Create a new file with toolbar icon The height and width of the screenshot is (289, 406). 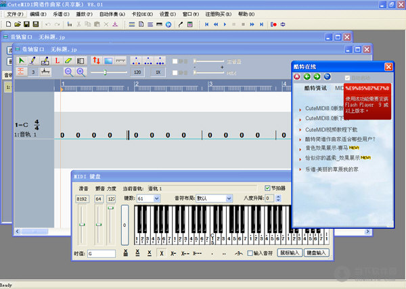coord(8,24)
